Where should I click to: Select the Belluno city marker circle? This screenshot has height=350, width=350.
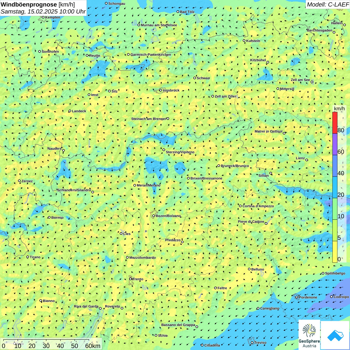pos(249,269)
